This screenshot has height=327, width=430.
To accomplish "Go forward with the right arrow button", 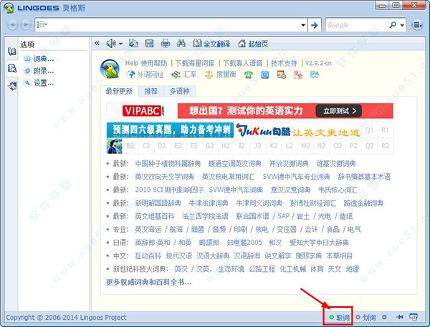I will [26, 25].
